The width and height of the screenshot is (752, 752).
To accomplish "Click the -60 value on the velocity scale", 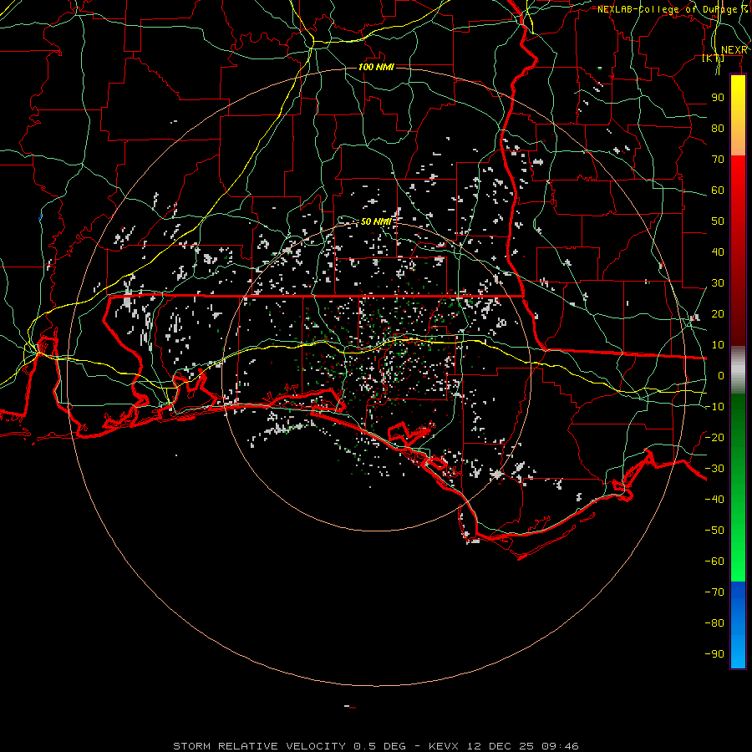I will [x=714, y=561].
